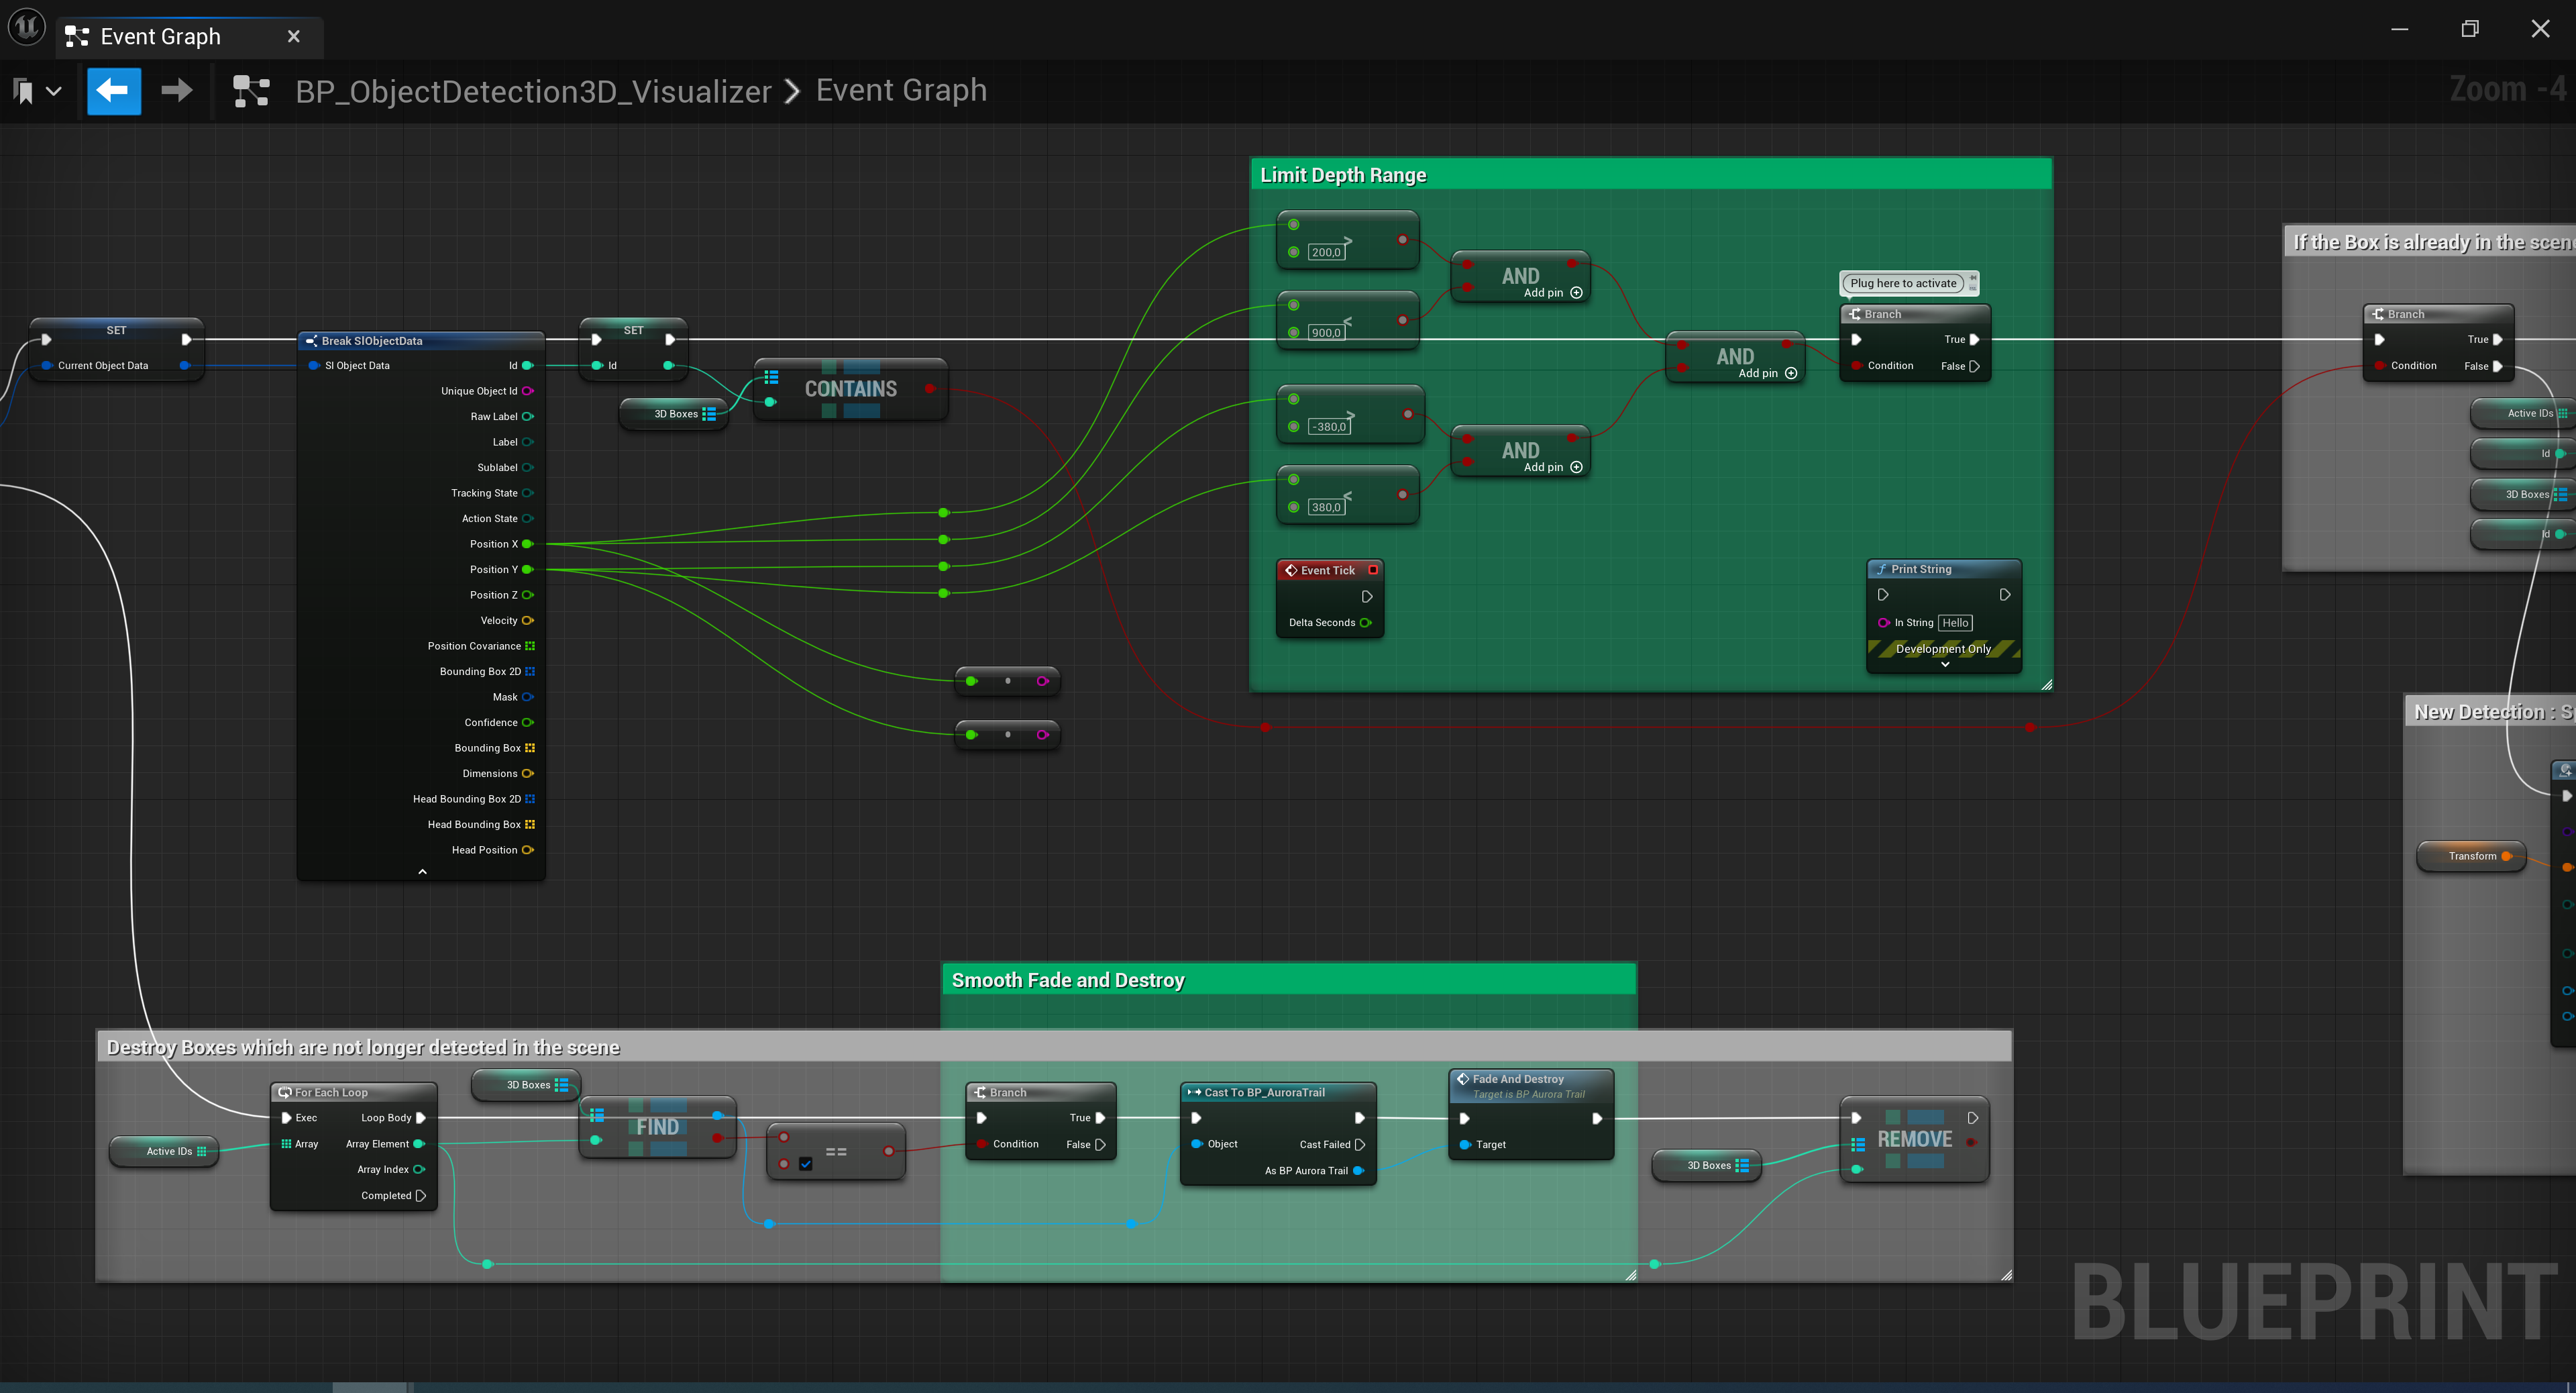The height and width of the screenshot is (1393, 2576).
Task: Click the 'Destroy Boxes which are not longer detected' title
Action: (363, 1047)
